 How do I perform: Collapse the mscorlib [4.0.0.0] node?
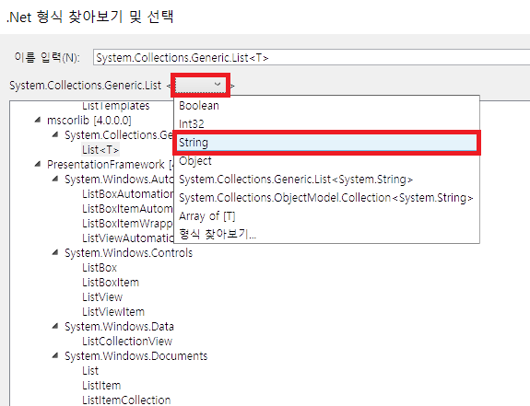[38, 121]
